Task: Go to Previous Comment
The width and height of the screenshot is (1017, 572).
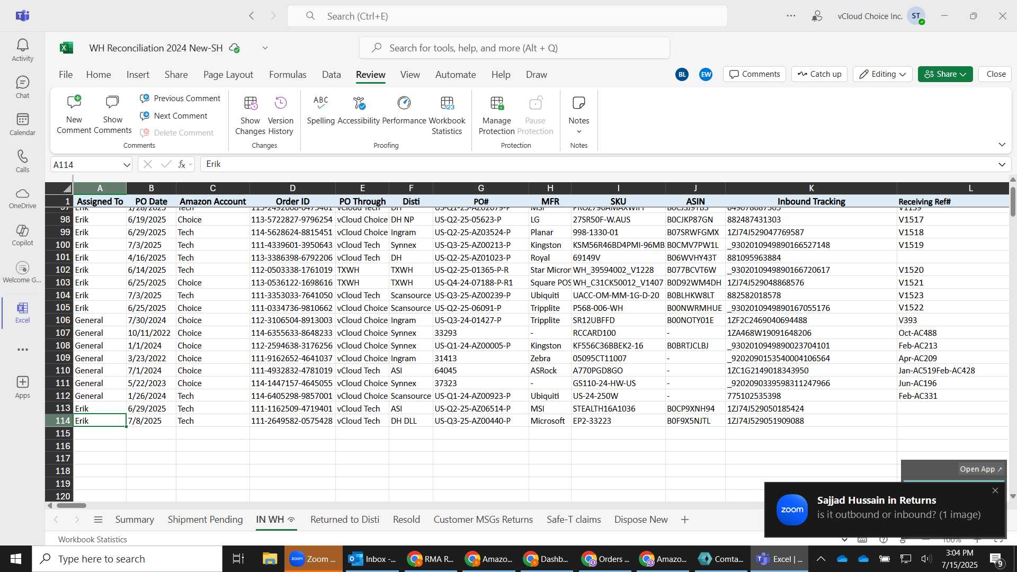Action: click(x=180, y=99)
